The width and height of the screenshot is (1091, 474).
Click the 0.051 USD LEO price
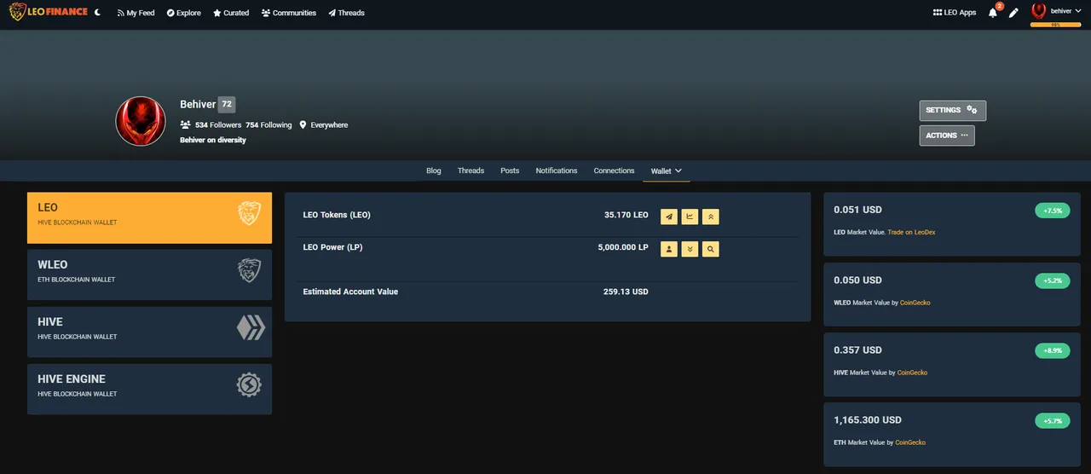point(857,210)
